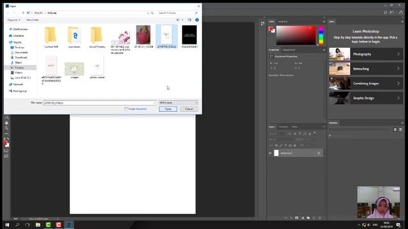408x229 pixels.
Task: Click the foreground color swatch in the toolbar
Action: tap(5, 142)
